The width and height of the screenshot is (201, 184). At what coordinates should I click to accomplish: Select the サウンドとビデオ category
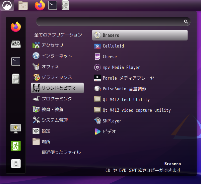57,88
